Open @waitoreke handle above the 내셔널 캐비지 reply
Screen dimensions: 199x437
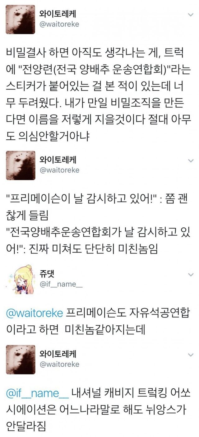pyautogui.click(x=60, y=364)
